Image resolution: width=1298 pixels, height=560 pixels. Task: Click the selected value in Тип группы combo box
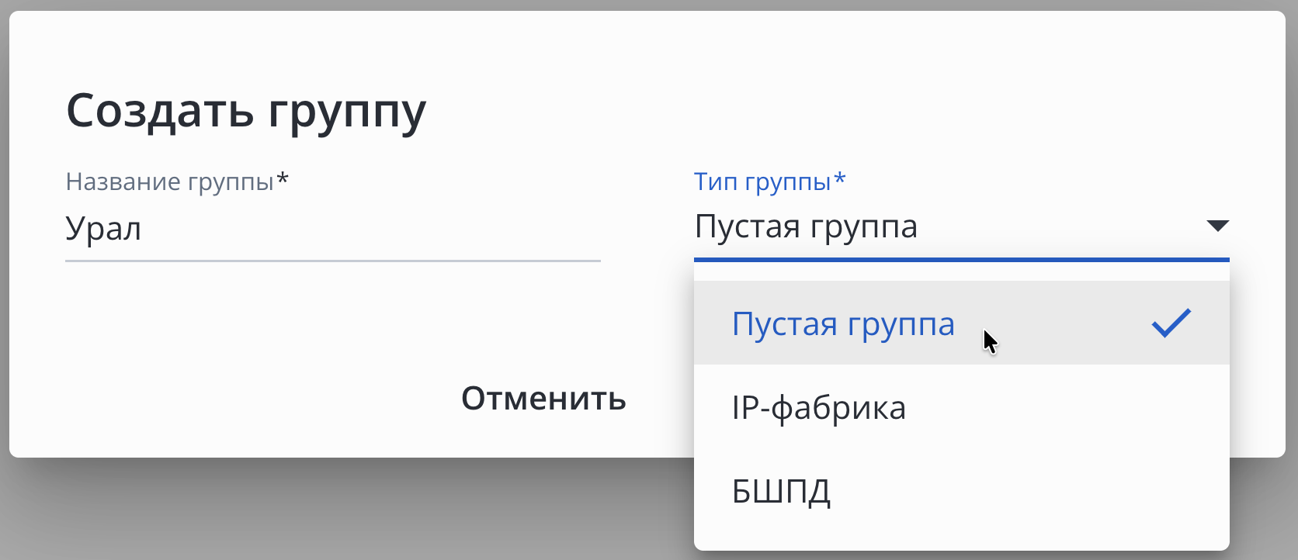806,226
